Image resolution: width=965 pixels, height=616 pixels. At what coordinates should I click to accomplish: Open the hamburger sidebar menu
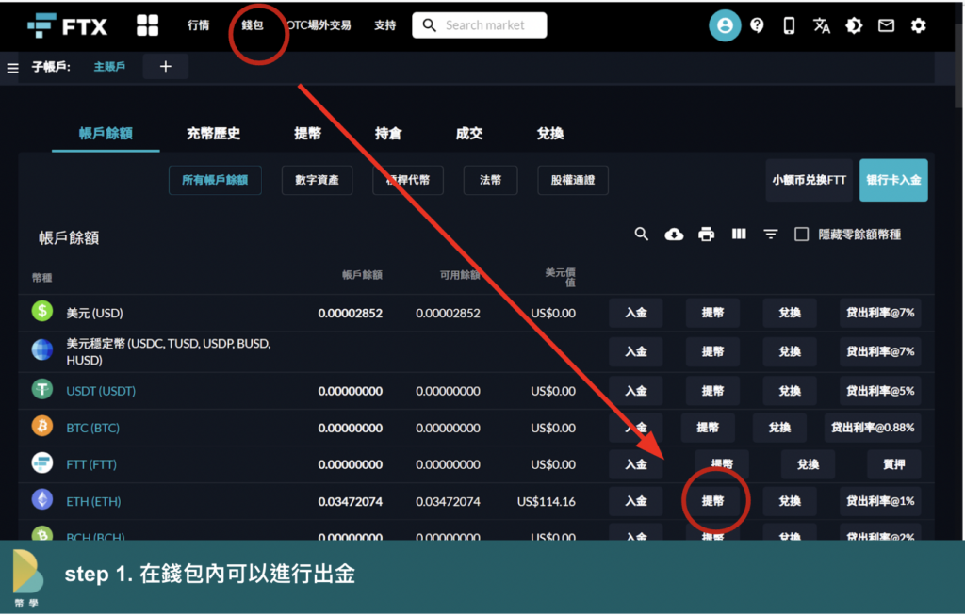12,68
